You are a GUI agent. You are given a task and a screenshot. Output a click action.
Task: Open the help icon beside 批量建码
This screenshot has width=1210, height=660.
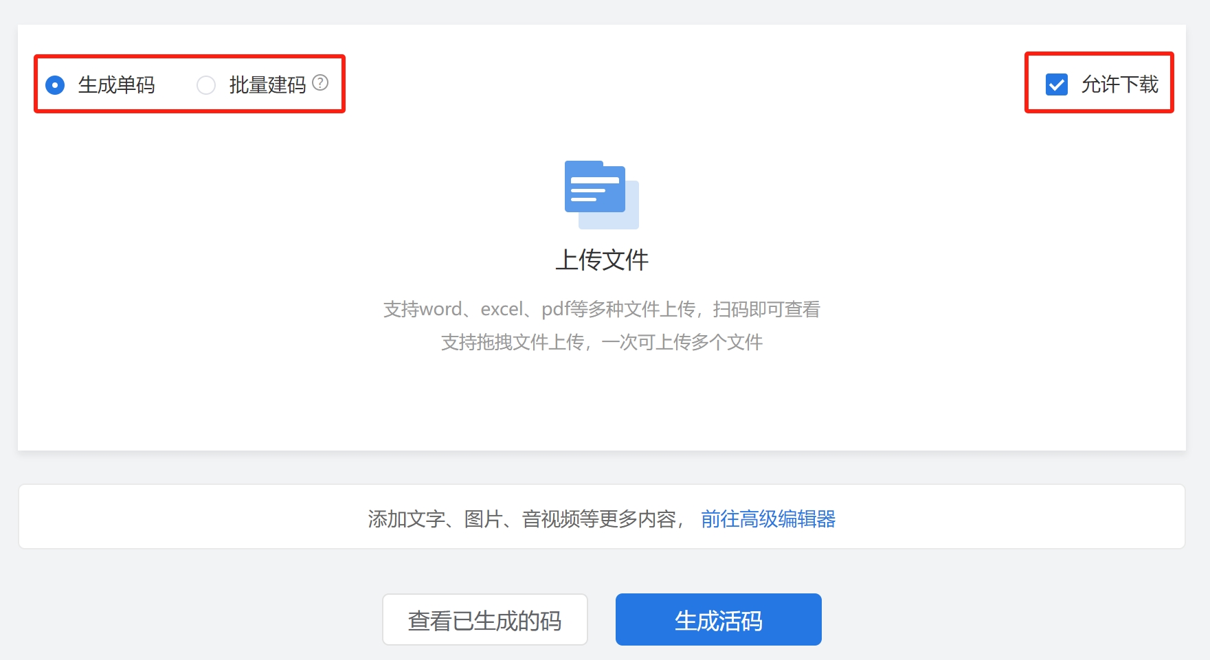click(x=320, y=83)
